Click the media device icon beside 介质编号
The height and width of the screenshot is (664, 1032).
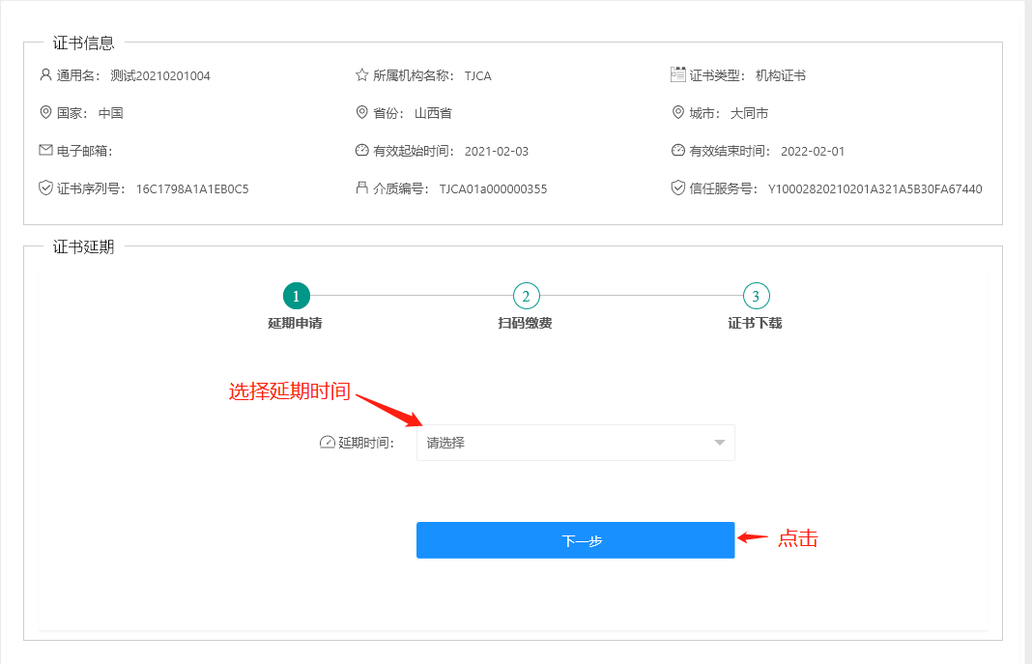(362, 188)
